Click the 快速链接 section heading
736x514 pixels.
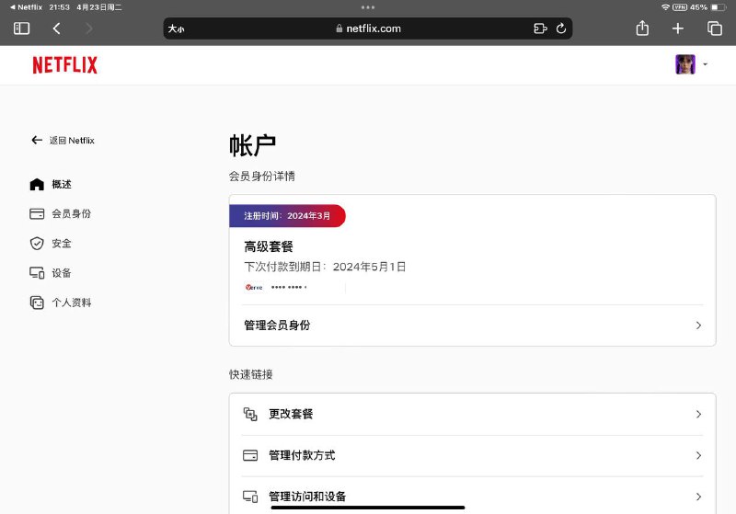[x=250, y=374]
